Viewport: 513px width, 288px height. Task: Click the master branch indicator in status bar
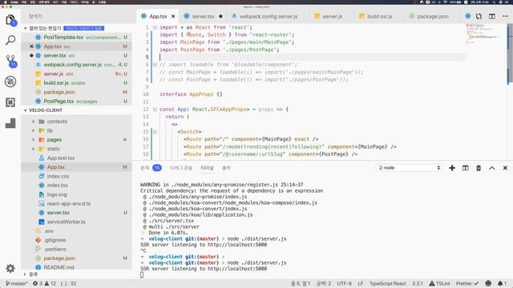17,283
